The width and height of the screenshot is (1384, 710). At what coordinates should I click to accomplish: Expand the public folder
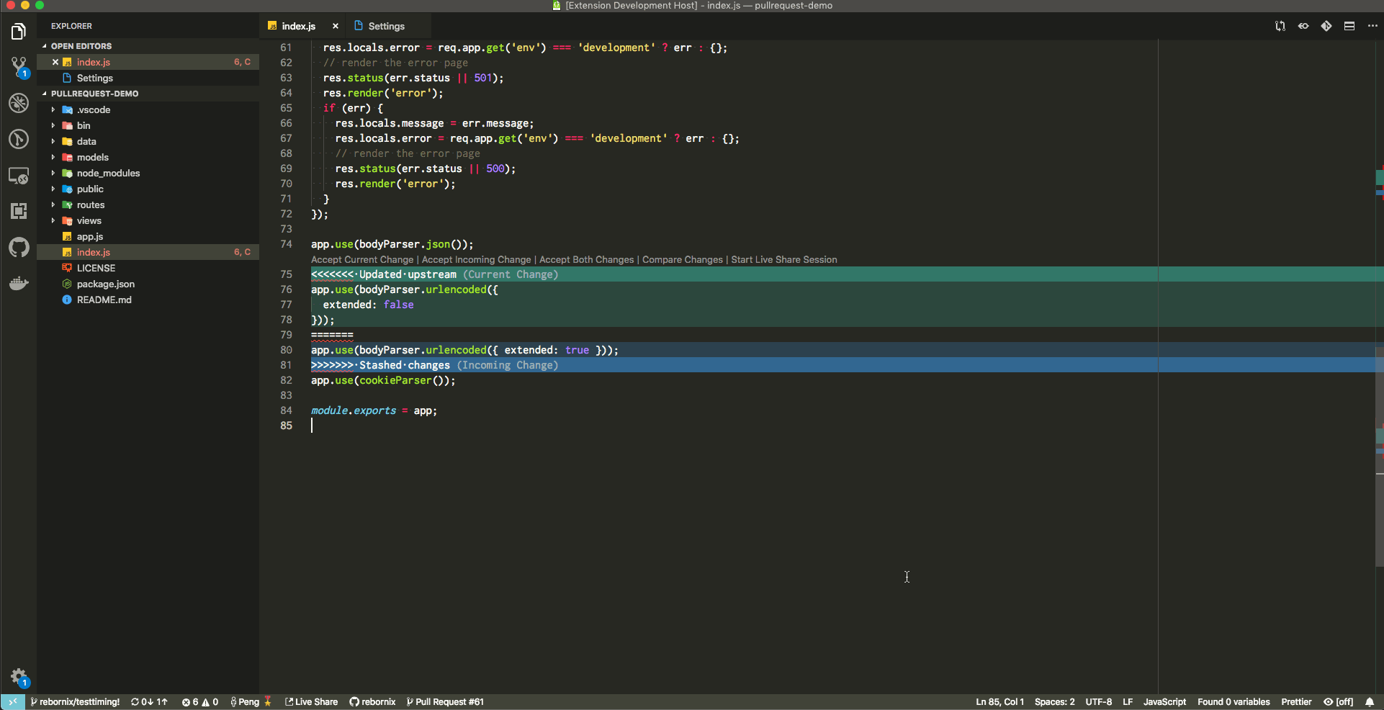pos(53,189)
